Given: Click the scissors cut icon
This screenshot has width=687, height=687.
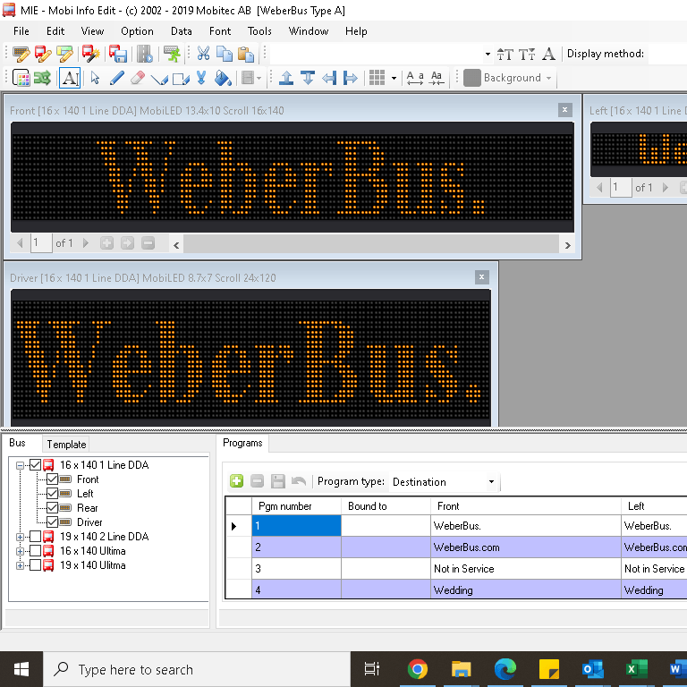Looking at the screenshot, I should point(203,54).
